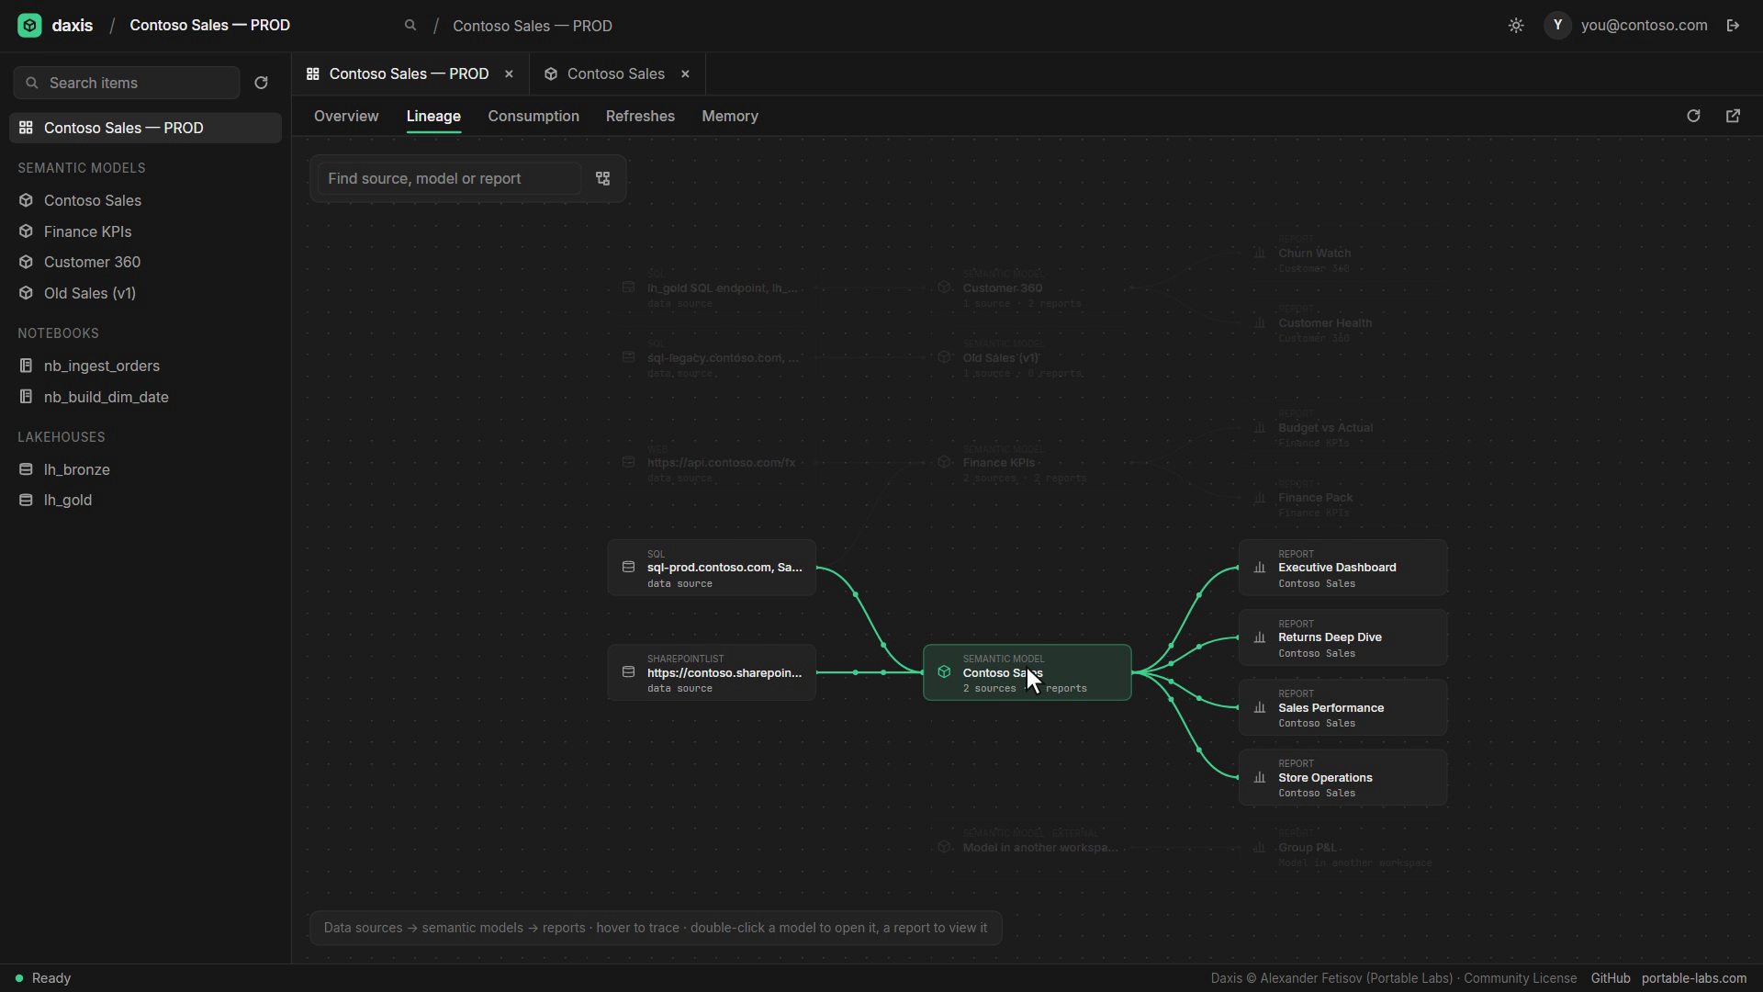This screenshot has width=1763, height=992.
Task: Click the daxis logo icon
Action: click(x=29, y=26)
